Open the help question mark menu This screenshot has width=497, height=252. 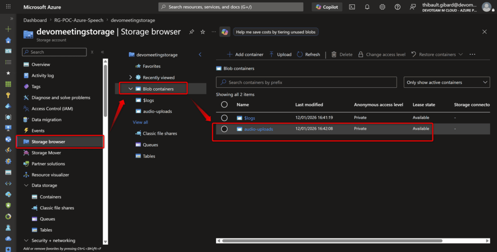[398, 7]
